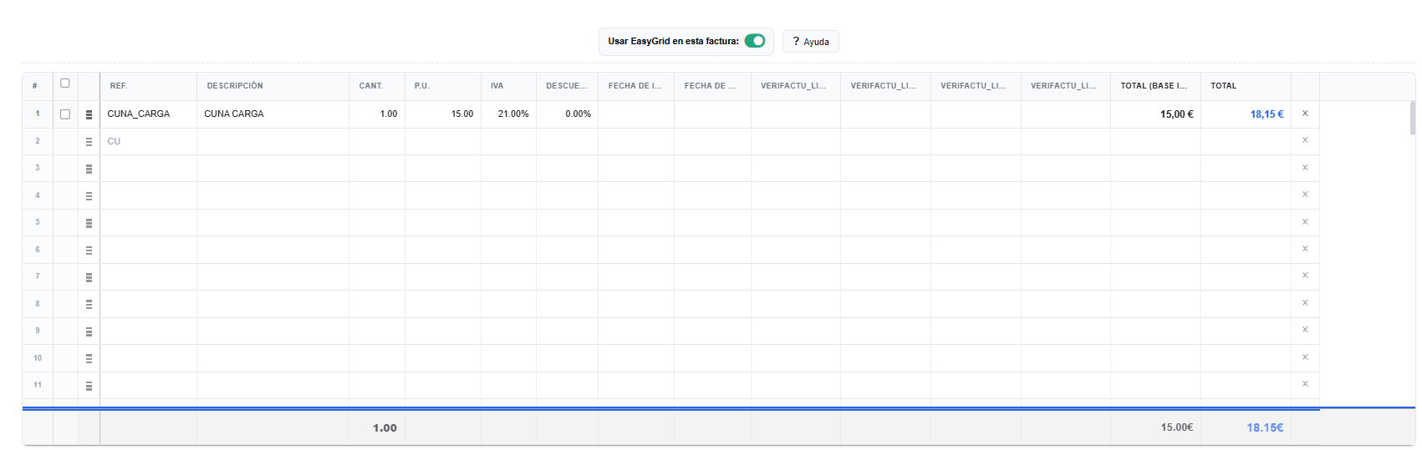The image size is (1422, 450).
Task: Click the IVA column header
Action: pyautogui.click(x=508, y=86)
